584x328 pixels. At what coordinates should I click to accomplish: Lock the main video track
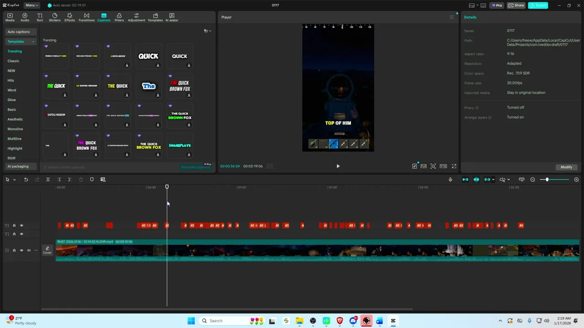pyautogui.click(x=14, y=251)
